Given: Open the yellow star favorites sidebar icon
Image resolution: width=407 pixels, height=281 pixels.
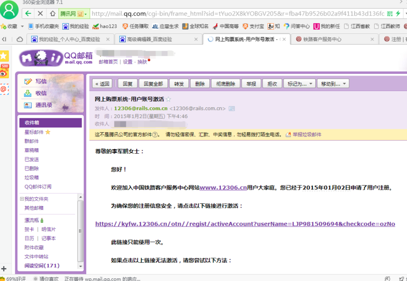Looking at the screenshot, I should (x=4, y=56).
